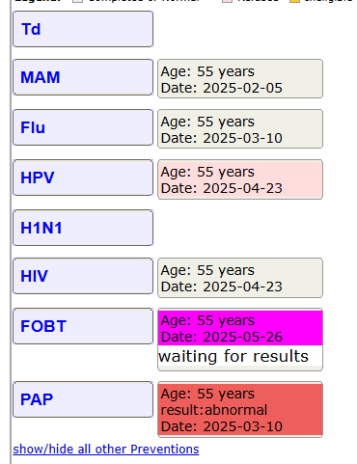The width and height of the screenshot is (357, 464).
Task: Click the grey Completed or Normal legend swatch
Action: (x=77, y=1)
